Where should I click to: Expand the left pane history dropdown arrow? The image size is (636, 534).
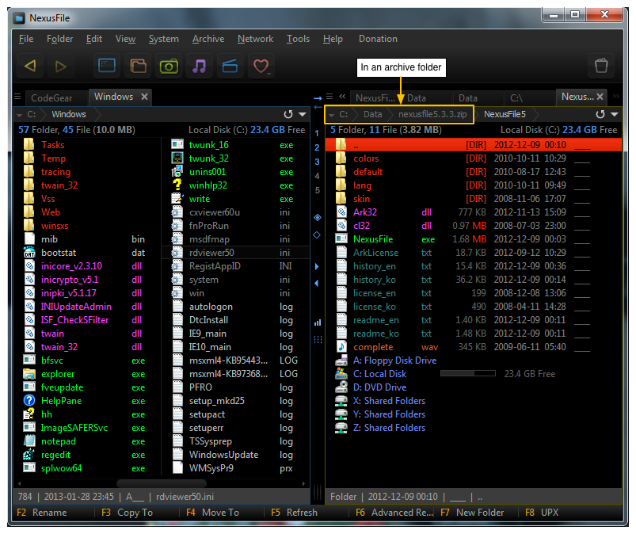[303, 114]
